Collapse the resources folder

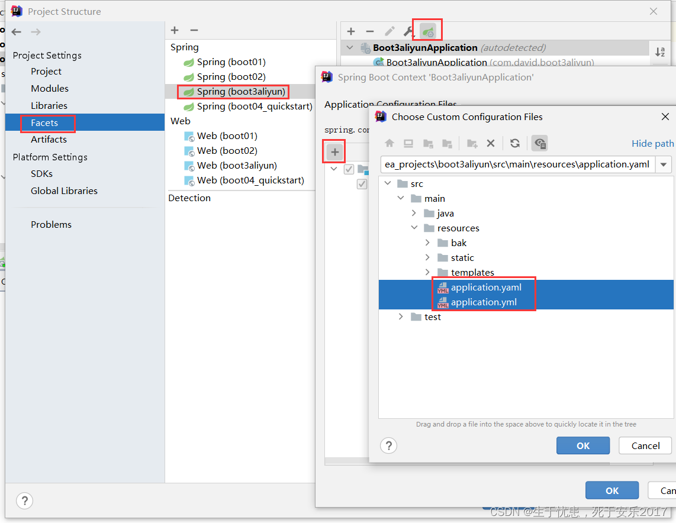pyautogui.click(x=414, y=227)
